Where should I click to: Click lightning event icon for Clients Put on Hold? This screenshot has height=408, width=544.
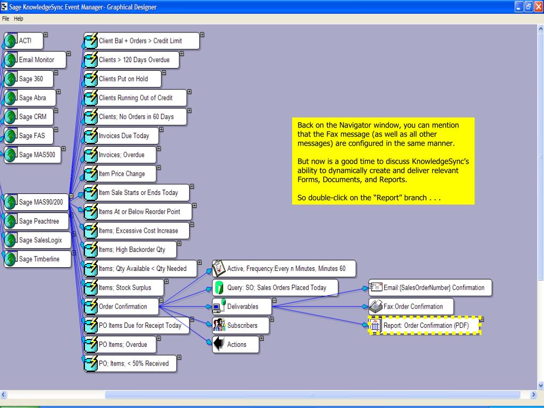coord(91,79)
